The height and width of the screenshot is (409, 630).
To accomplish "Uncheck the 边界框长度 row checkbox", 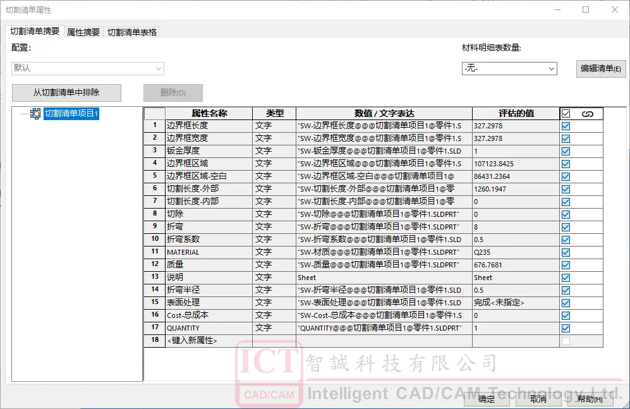I will (566, 126).
